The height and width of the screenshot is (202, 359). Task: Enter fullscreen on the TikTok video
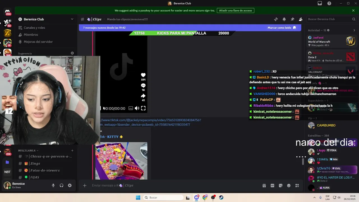point(143,108)
